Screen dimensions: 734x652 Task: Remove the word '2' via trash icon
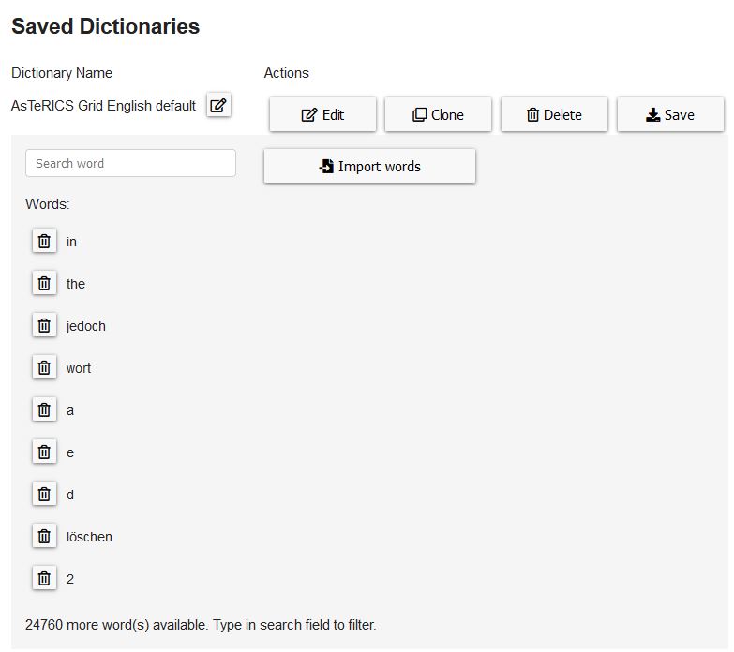tap(44, 579)
